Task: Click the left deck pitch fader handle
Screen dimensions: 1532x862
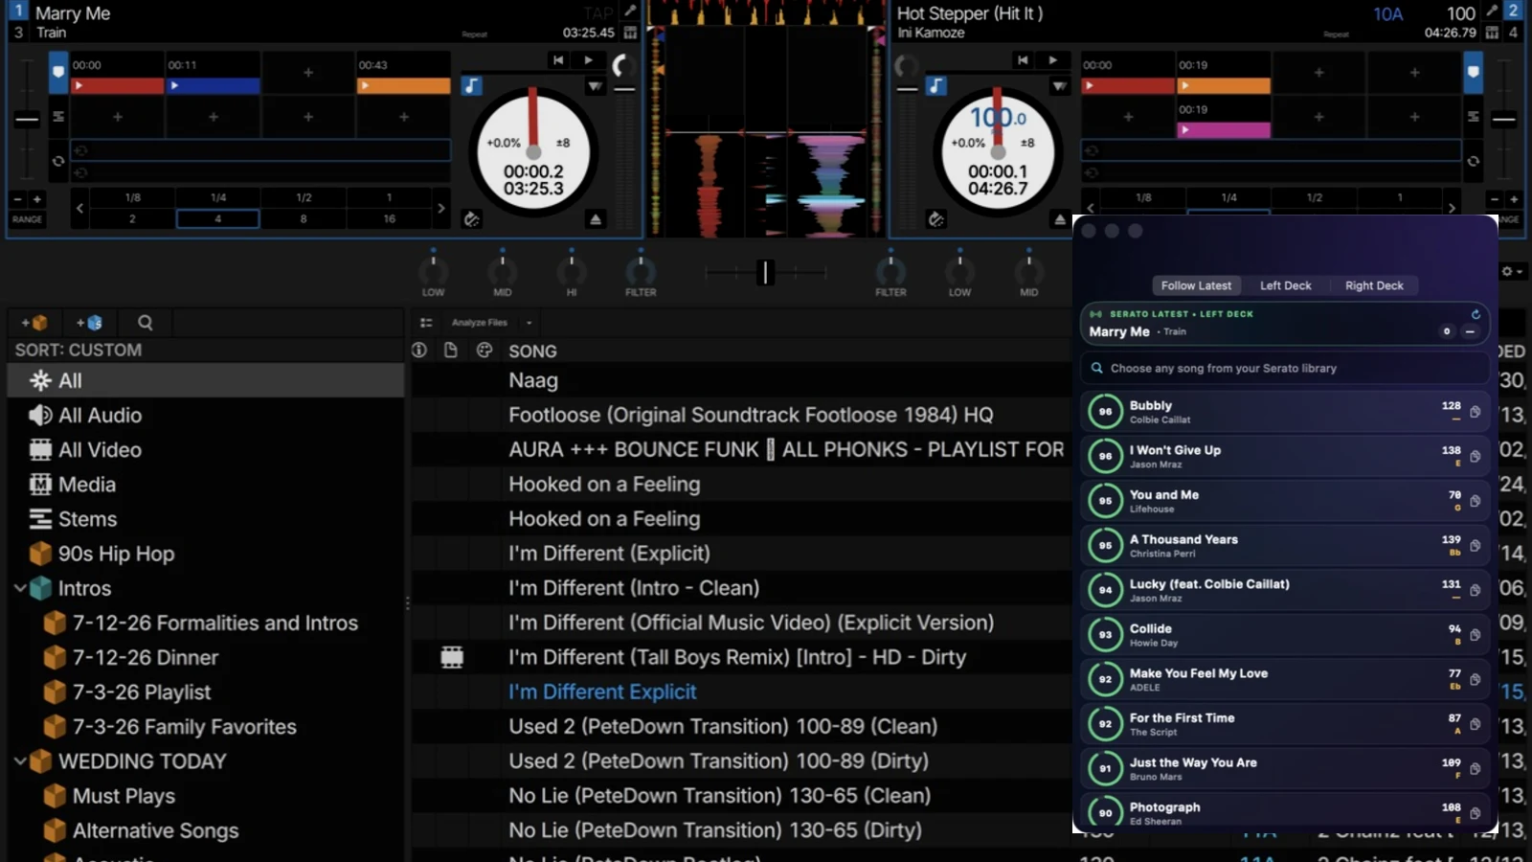Action: point(27,120)
